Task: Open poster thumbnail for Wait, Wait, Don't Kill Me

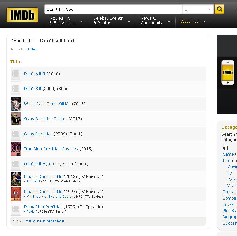Action: tap(16, 104)
